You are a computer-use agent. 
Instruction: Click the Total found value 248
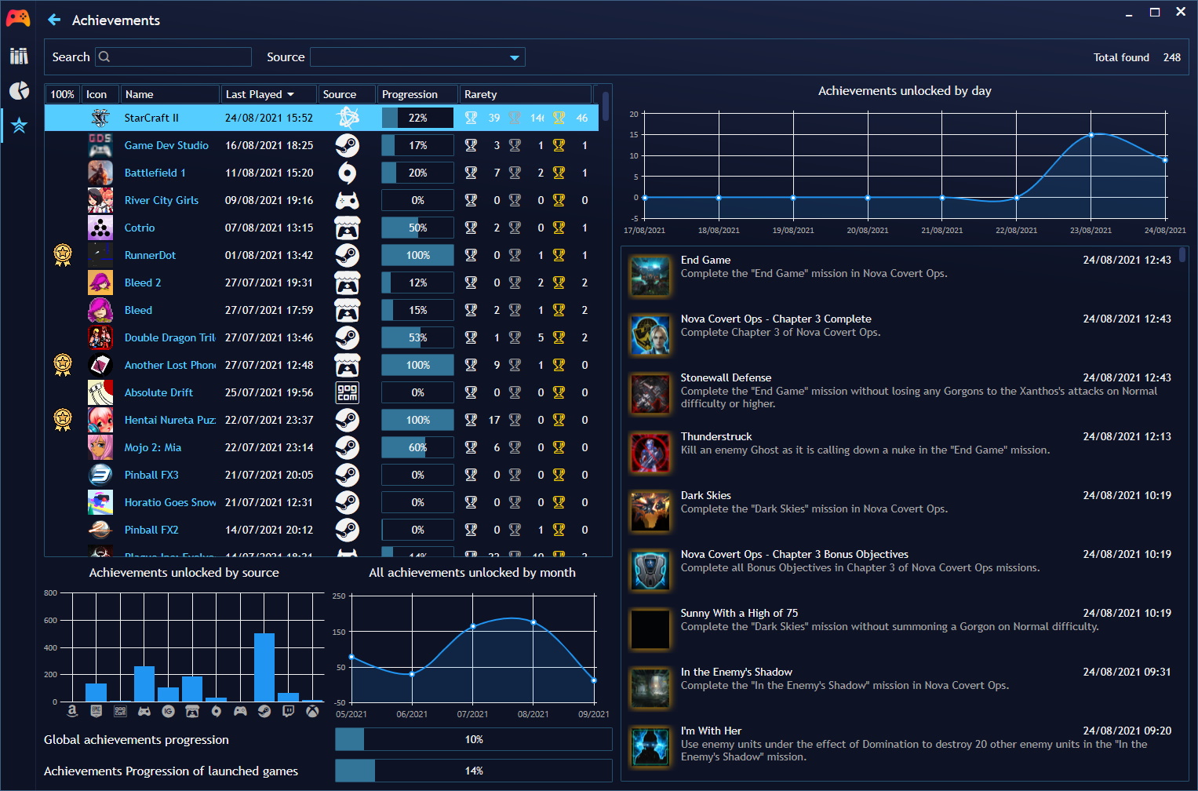(x=1171, y=57)
